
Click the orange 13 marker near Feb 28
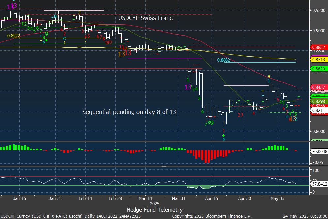coord(121,54)
